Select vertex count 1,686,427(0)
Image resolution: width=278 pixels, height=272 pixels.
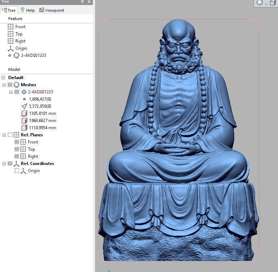(40, 99)
